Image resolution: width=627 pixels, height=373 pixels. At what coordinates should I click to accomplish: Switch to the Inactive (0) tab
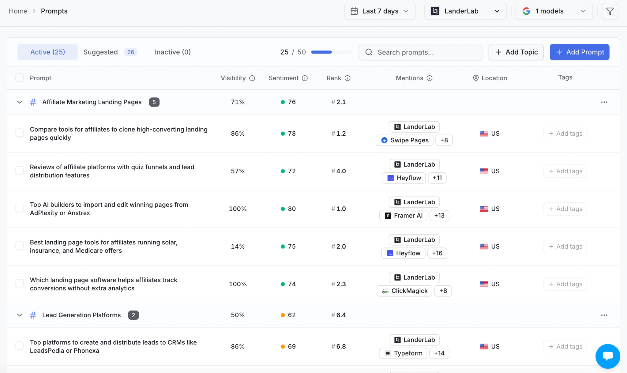pyautogui.click(x=173, y=52)
